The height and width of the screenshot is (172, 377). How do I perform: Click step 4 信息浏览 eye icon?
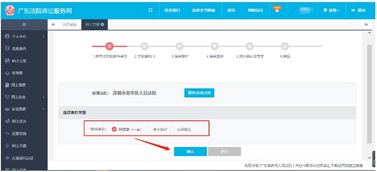[x=214, y=46]
